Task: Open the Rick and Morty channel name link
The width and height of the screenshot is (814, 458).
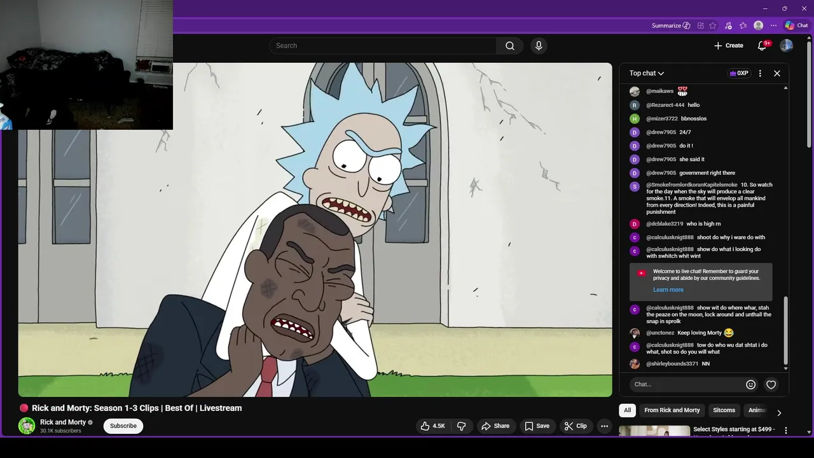Action: tap(63, 422)
